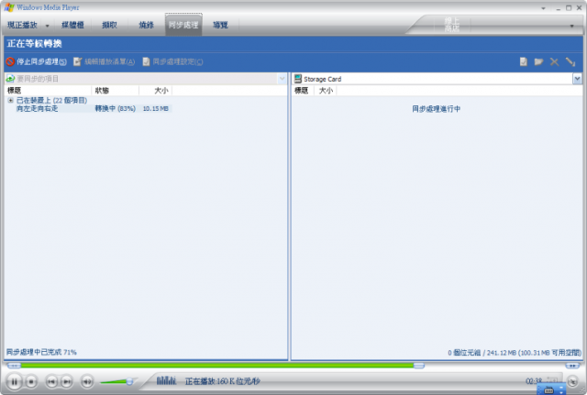Click the Storage Card device icon
This screenshot has width=587, height=395.
click(298, 79)
